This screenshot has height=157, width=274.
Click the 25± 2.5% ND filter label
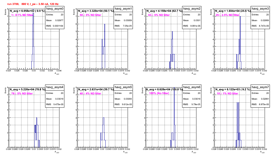pos(228,15)
